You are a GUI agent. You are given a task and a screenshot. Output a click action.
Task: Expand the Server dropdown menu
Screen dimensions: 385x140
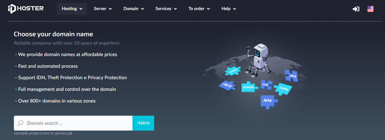(x=103, y=9)
